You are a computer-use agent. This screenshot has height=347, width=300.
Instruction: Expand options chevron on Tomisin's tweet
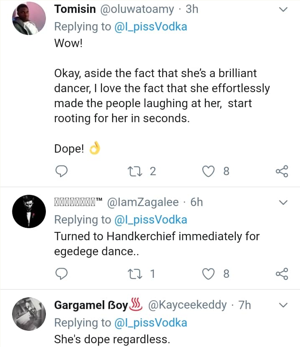point(283,10)
